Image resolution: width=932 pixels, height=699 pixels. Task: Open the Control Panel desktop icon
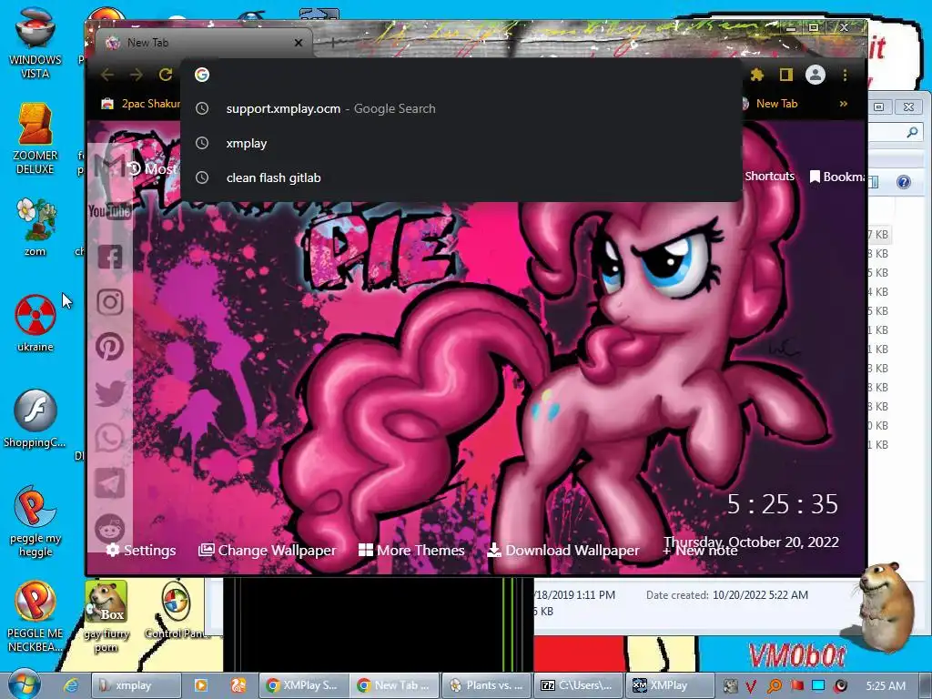point(177,611)
